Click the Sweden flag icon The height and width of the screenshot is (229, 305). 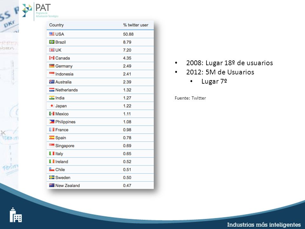[52, 177]
